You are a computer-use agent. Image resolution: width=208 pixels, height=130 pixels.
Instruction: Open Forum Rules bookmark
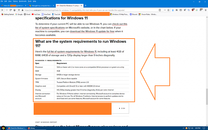148,14
